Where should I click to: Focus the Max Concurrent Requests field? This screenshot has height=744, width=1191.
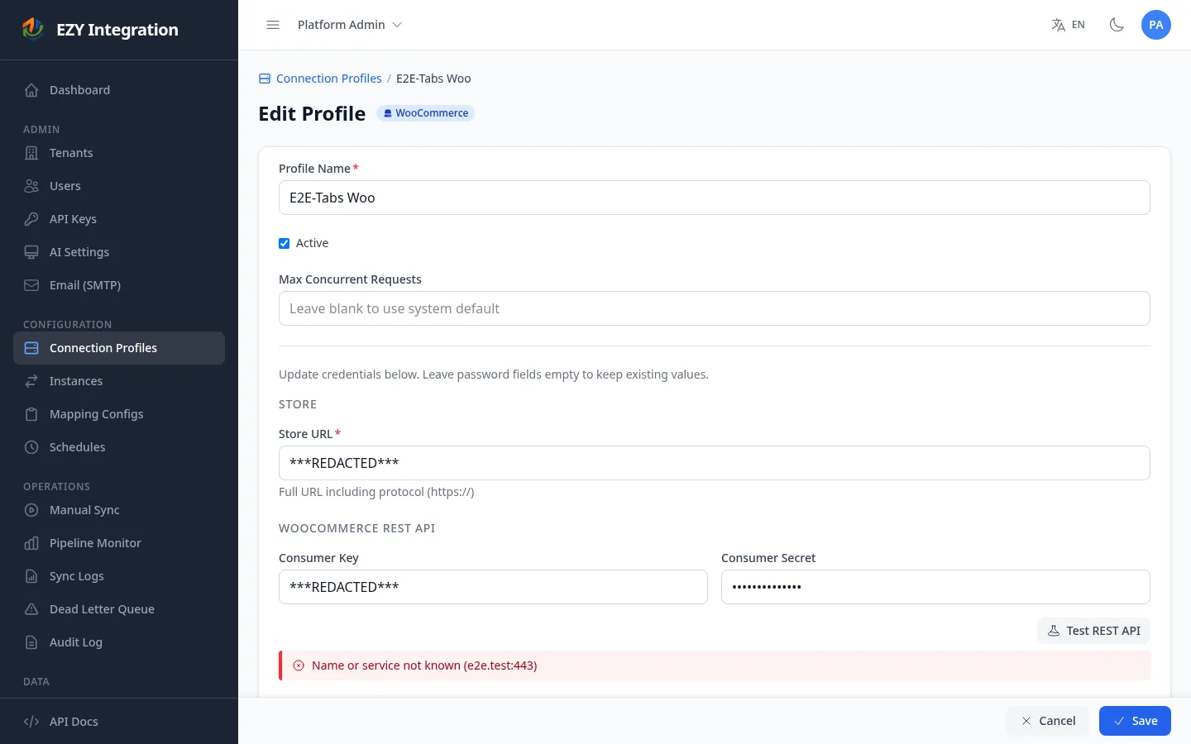[715, 308]
